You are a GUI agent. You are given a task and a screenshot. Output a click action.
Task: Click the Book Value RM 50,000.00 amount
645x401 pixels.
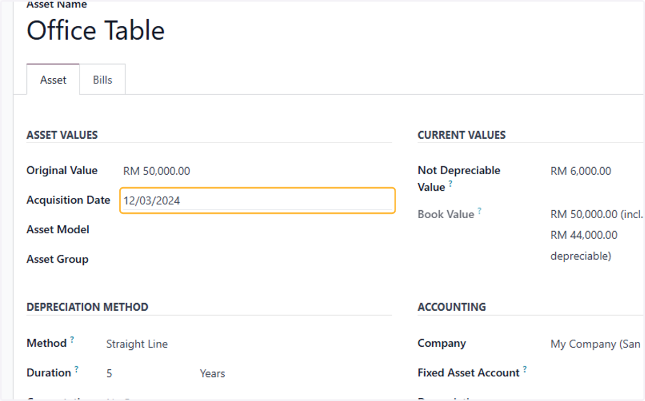coord(584,214)
